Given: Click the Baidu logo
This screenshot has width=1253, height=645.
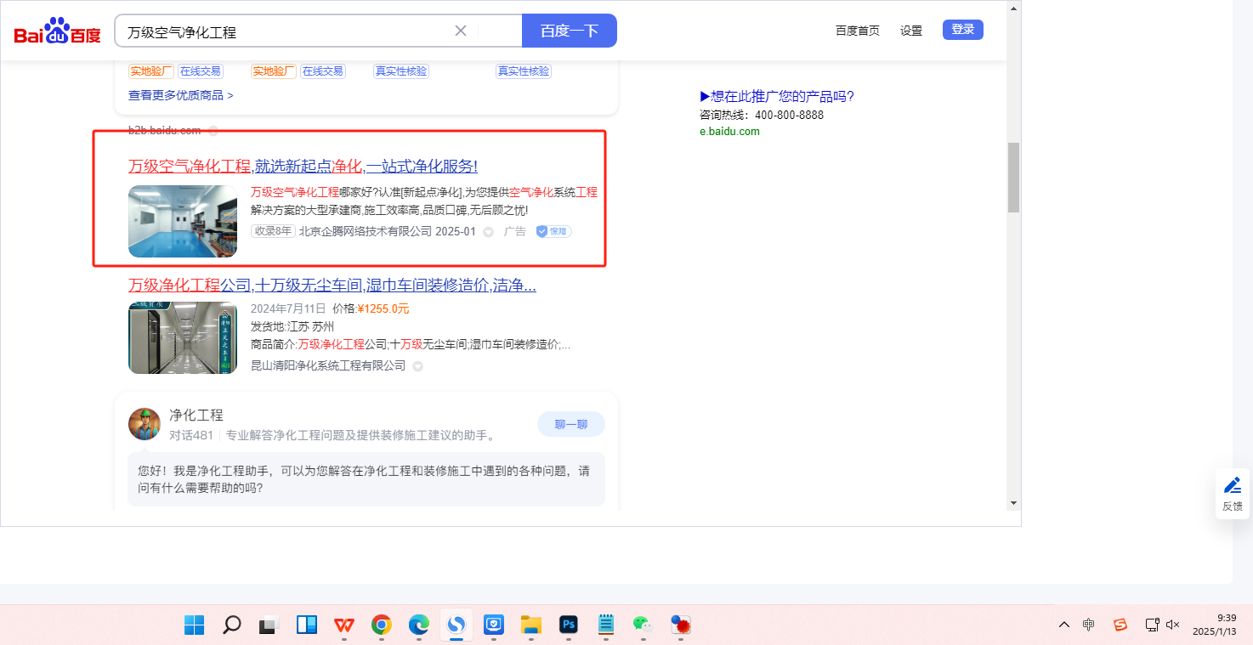Looking at the screenshot, I should (x=57, y=31).
